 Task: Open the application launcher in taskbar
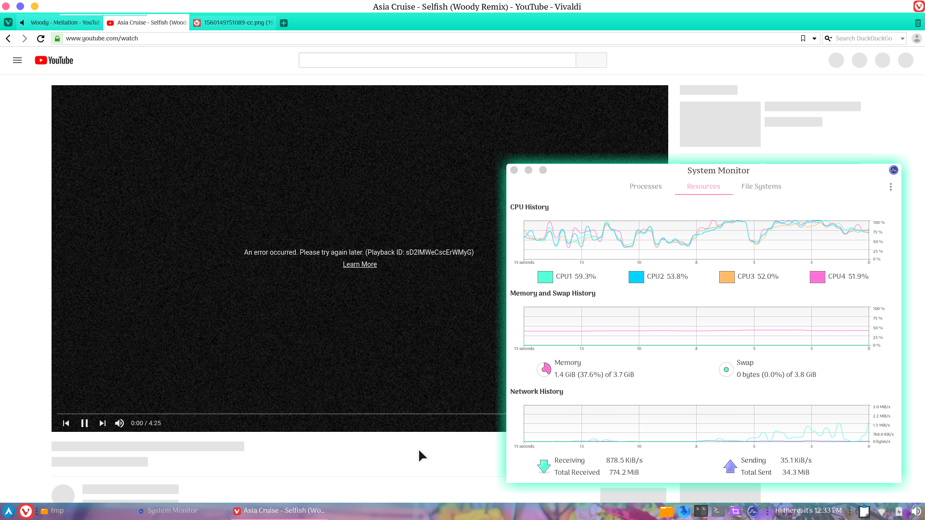tap(8, 511)
